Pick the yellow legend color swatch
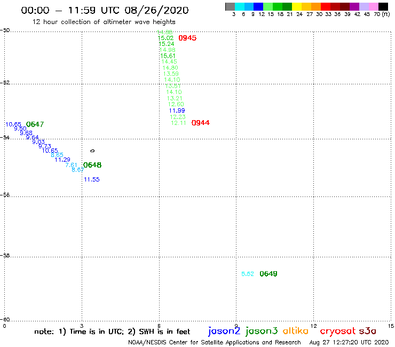The width and height of the screenshot is (395, 347). click(x=297, y=6)
